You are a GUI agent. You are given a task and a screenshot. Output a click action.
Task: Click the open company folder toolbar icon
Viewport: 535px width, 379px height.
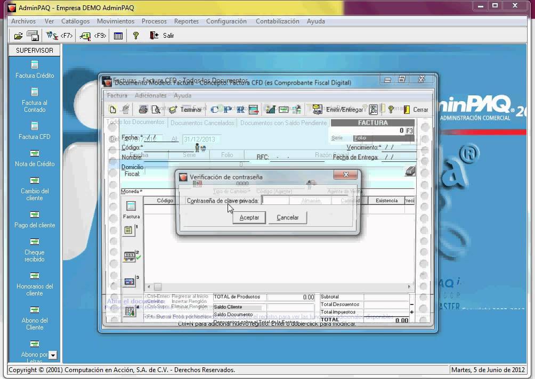18,36
